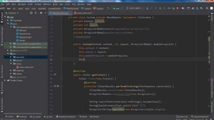Open the OPPO device selector dropdown
214x120 pixels.
(134, 8)
